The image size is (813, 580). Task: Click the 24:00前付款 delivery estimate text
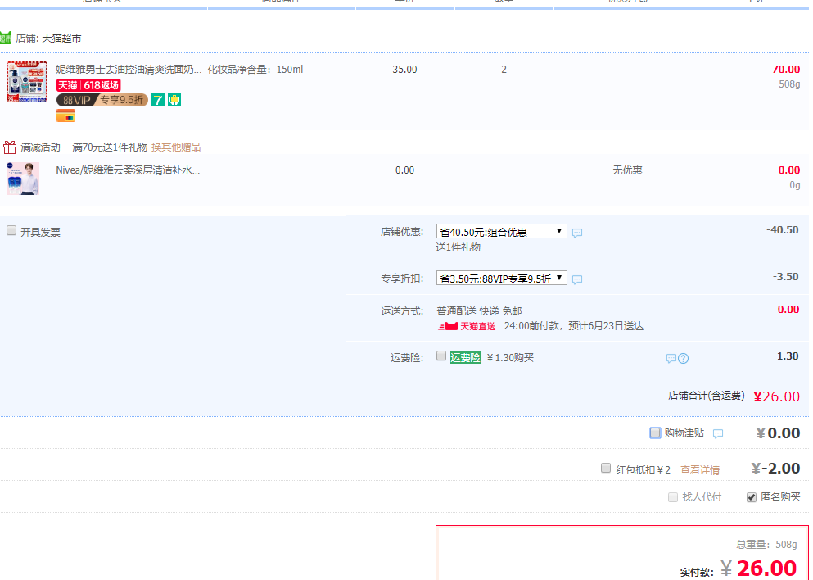pyautogui.click(x=573, y=326)
